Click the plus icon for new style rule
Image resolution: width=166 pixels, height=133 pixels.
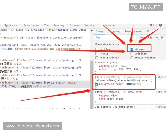coord(157,37)
